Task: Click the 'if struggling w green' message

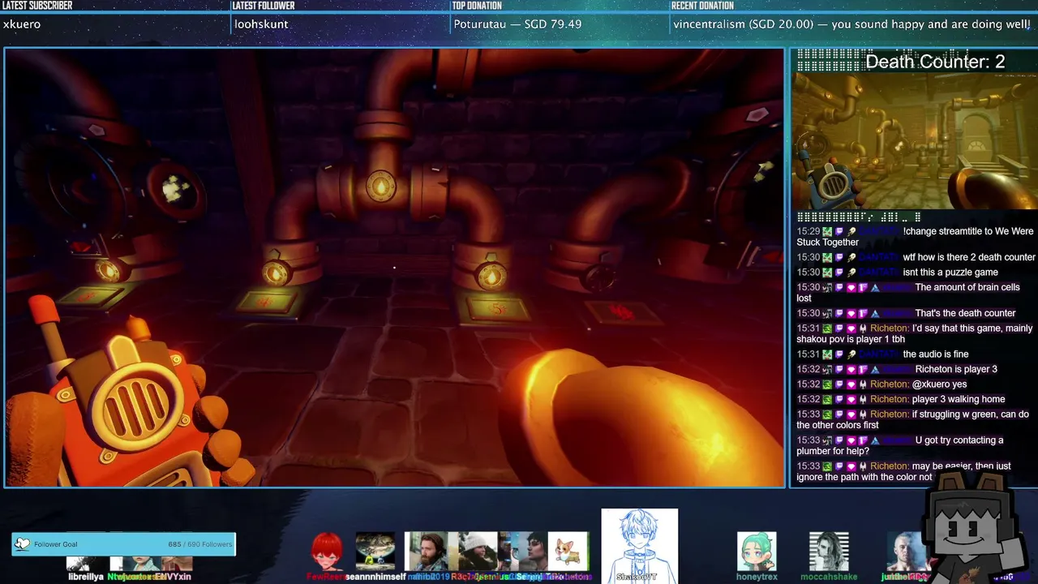Action: tap(912, 419)
